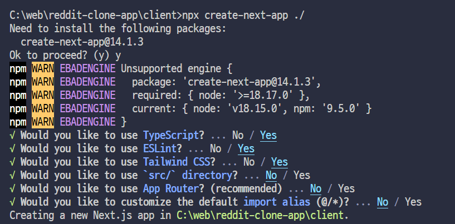Click the package name 'create-next-app@14.1.3' on the indented line
The width and height of the screenshot is (455, 224).
(x=82, y=42)
